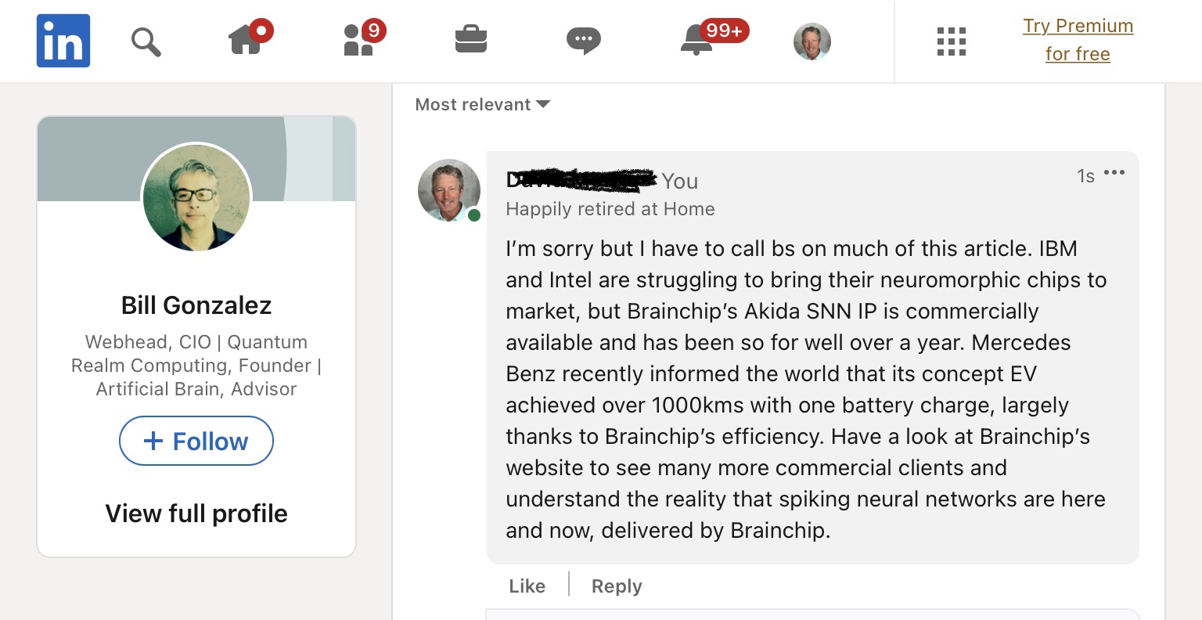This screenshot has height=620, width=1202.
Task: Expand the Most relevant sort dropdown
Action: [x=483, y=105]
